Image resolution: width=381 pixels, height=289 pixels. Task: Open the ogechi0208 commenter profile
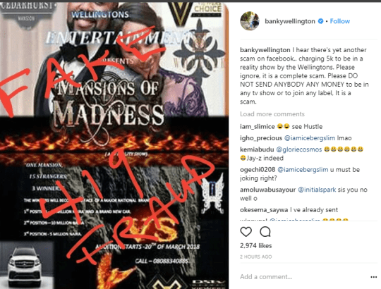(x=258, y=170)
